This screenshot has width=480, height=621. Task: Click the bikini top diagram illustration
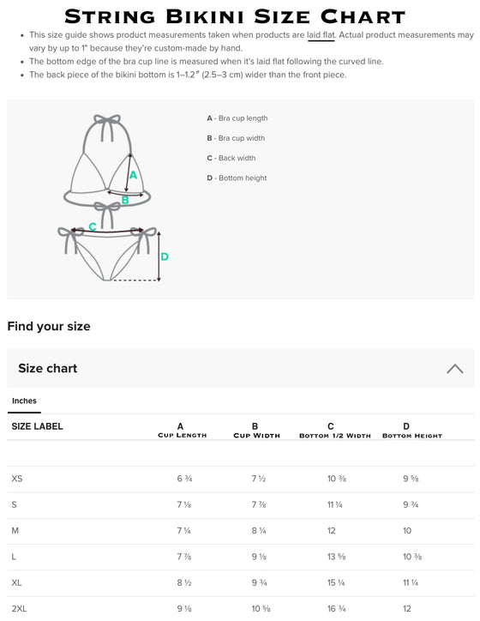point(107,160)
